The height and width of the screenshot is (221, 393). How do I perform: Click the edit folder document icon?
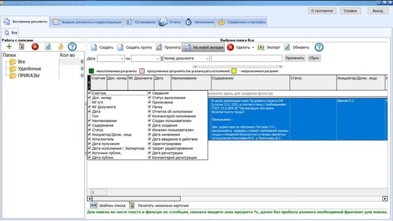[22, 47]
